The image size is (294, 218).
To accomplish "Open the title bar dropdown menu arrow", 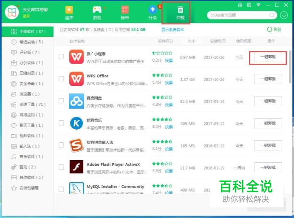I will 258,5.
